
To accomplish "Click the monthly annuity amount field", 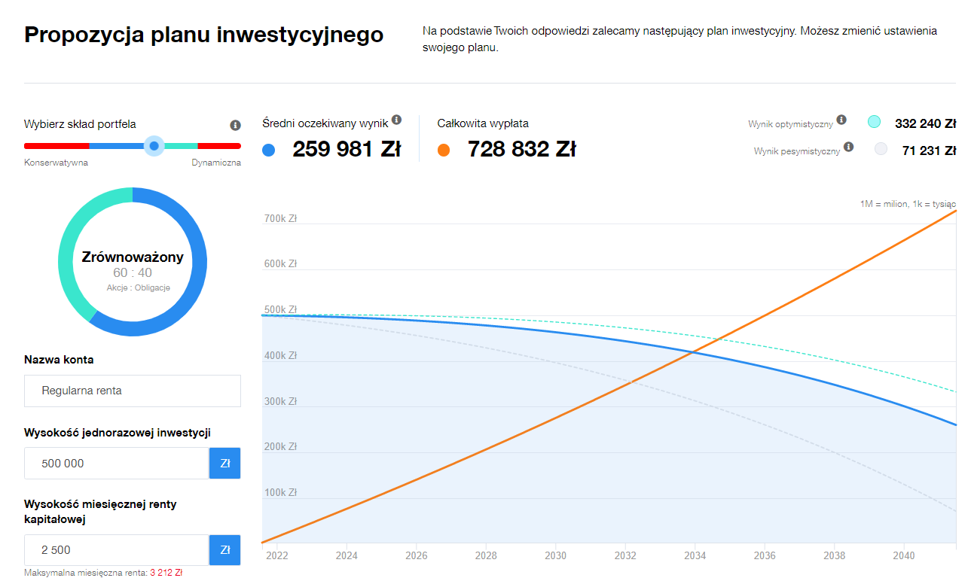I will (x=117, y=550).
